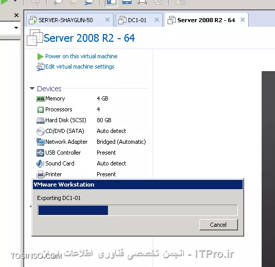The height and width of the screenshot is (267, 275).
Task: Select the Sound Card label
Action: coord(60,163)
